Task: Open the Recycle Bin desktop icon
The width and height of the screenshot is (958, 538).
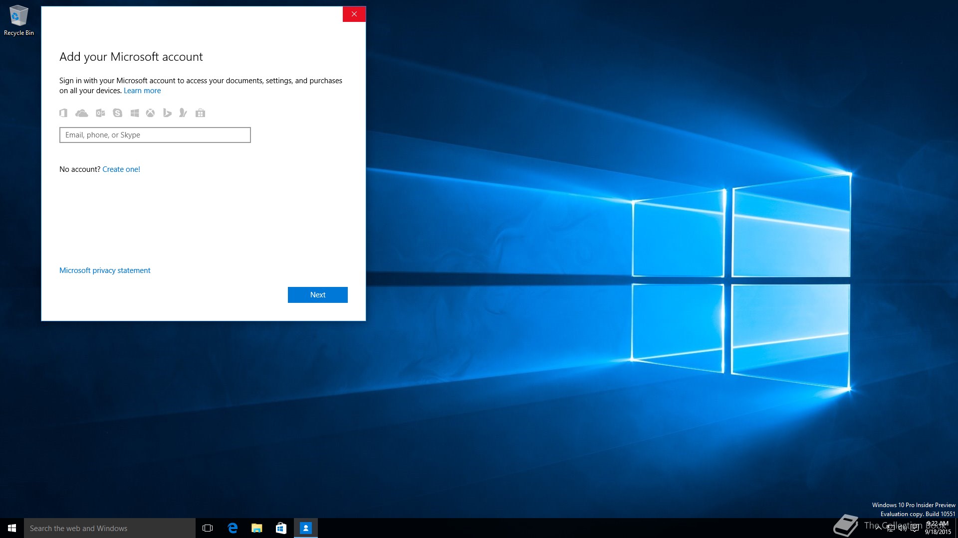Action: (x=19, y=20)
